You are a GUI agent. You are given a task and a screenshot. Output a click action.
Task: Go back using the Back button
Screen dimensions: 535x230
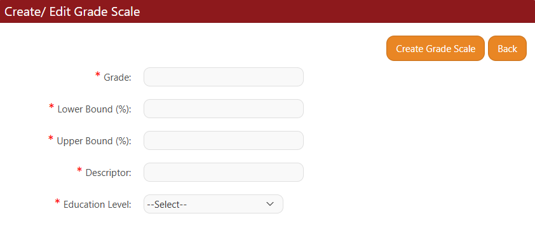point(508,48)
